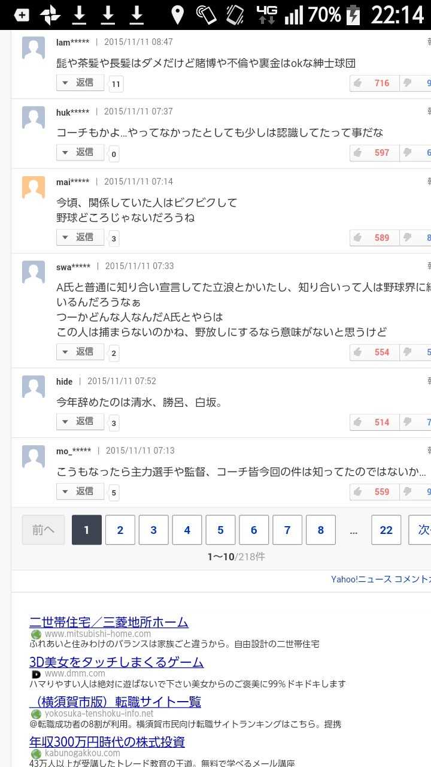Jump to comments page 22
The width and height of the screenshot is (431, 767).
pos(386,530)
